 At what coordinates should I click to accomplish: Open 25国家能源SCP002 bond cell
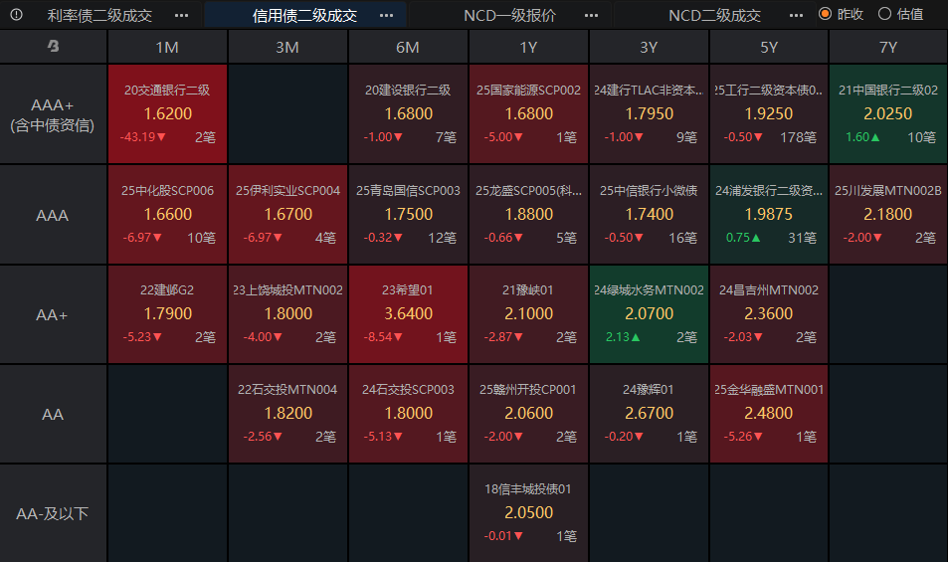coord(528,114)
